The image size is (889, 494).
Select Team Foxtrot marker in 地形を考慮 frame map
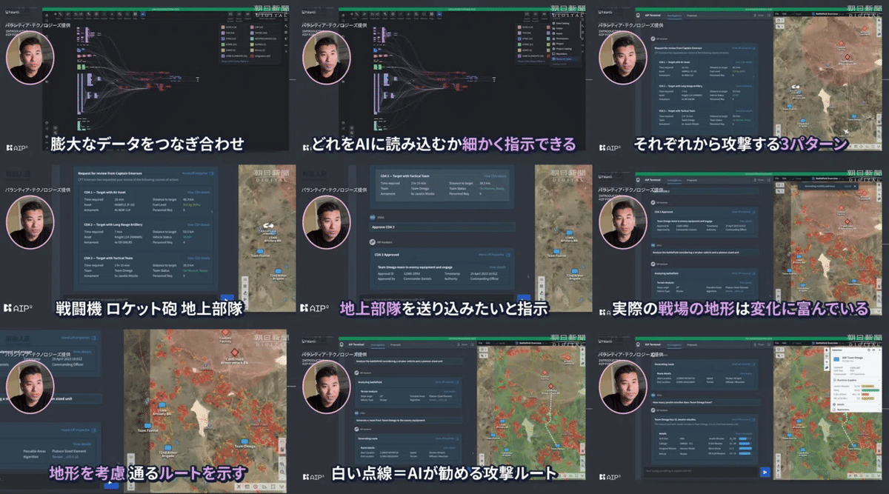tap(148, 426)
